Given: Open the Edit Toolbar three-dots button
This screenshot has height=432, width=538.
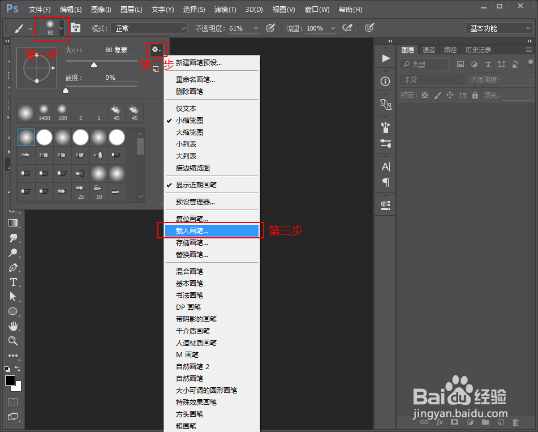Looking at the screenshot, I should [x=13, y=356].
